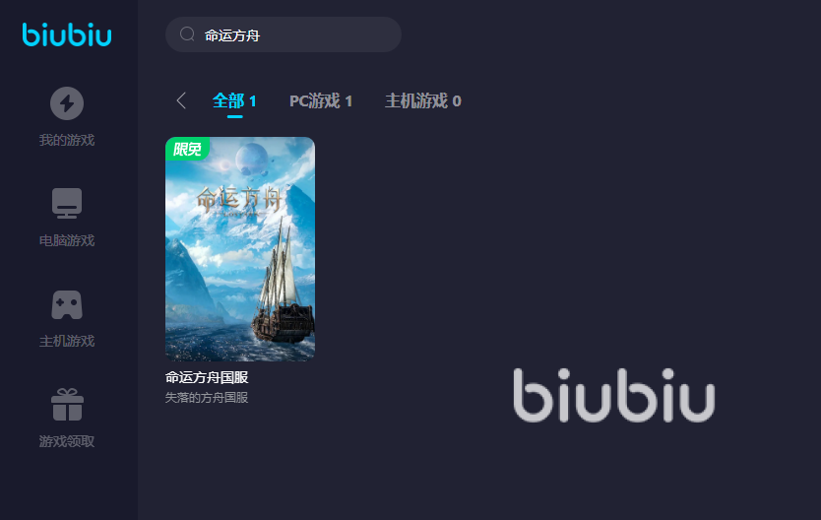Viewport: 821px width, 520px height.
Task: Switch to the 主机游戏 0 tab
Action: pyautogui.click(x=422, y=100)
